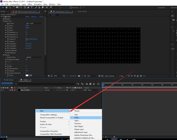The width and height of the screenshot is (177, 140).
Task: Click the Reset link for Form effect
Action: [27, 17]
